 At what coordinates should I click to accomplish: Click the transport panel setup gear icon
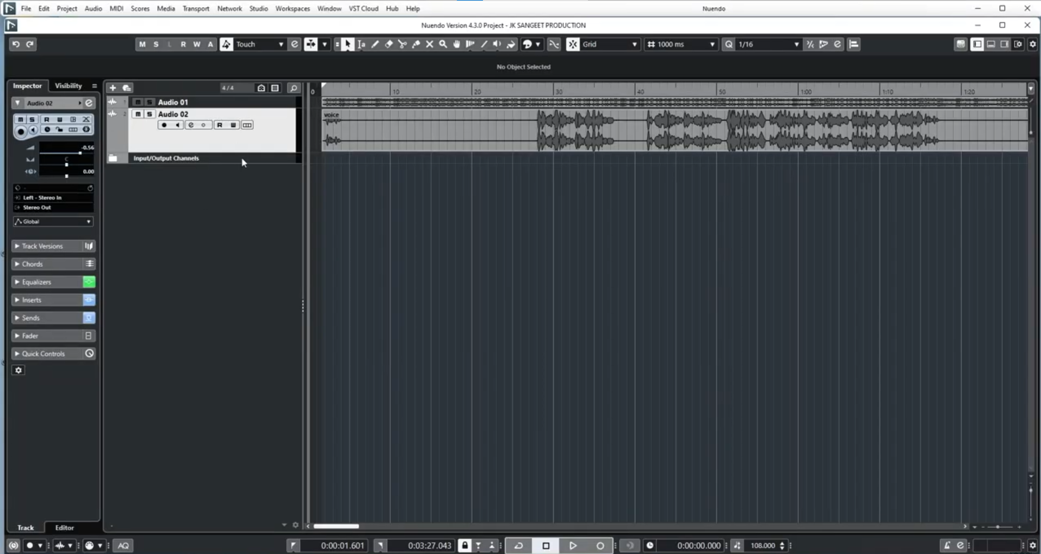point(1032,545)
